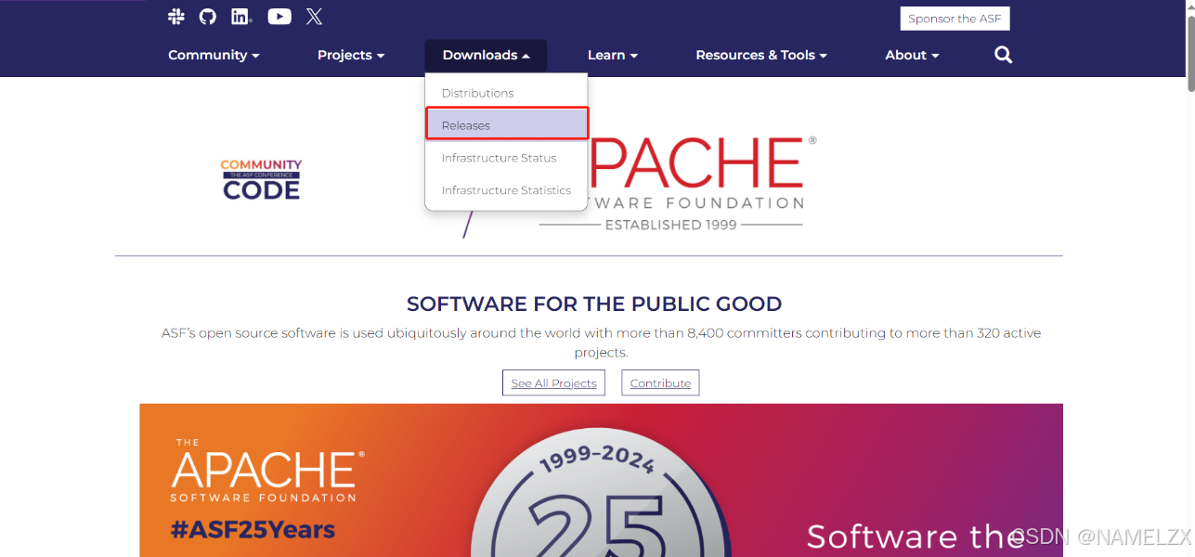Click the search magnifier icon

coord(1003,55)
